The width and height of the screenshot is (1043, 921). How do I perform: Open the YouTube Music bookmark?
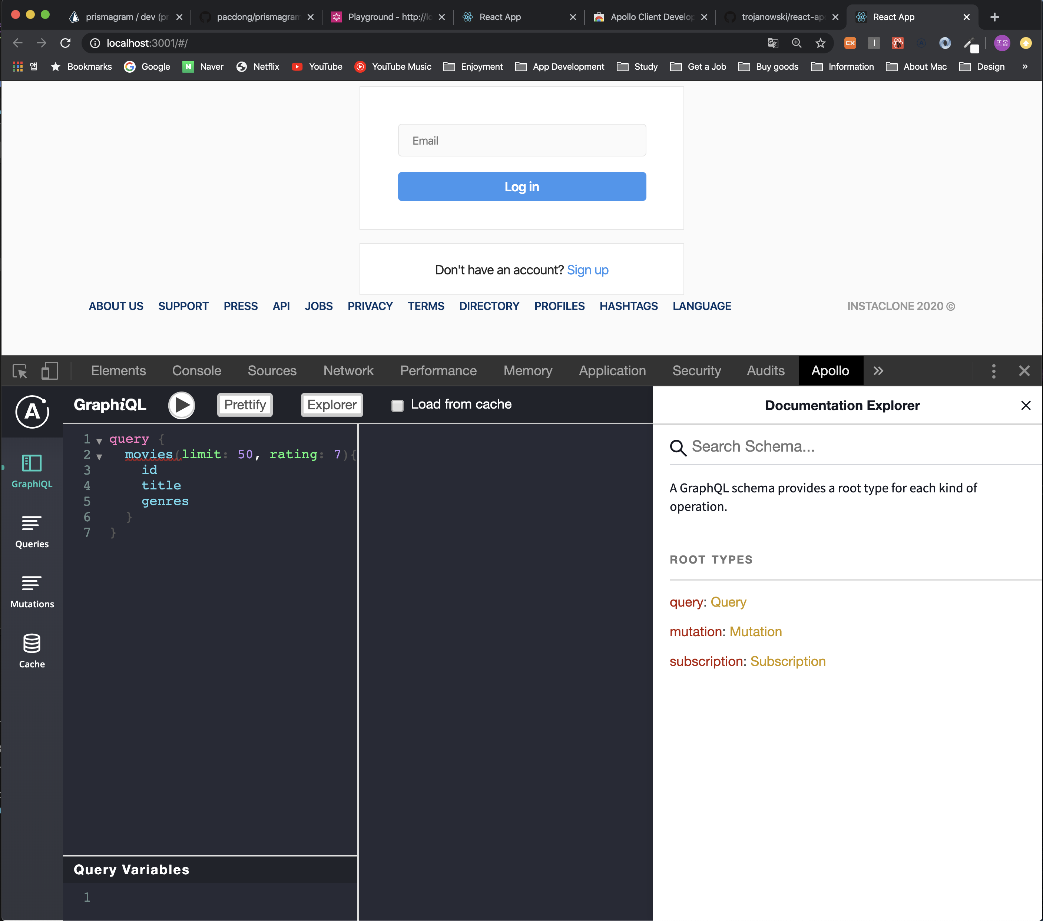point(393,66)
